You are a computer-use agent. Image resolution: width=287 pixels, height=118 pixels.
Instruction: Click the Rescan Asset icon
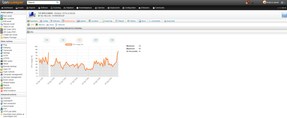pos(2,24)
